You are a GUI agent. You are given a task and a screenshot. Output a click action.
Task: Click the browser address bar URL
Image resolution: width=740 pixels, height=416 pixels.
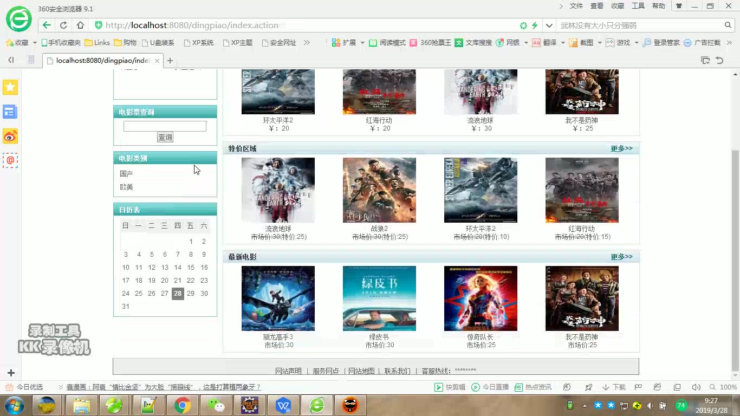[192, 25]
